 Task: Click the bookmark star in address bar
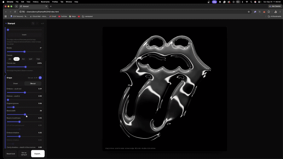point(249,12)
